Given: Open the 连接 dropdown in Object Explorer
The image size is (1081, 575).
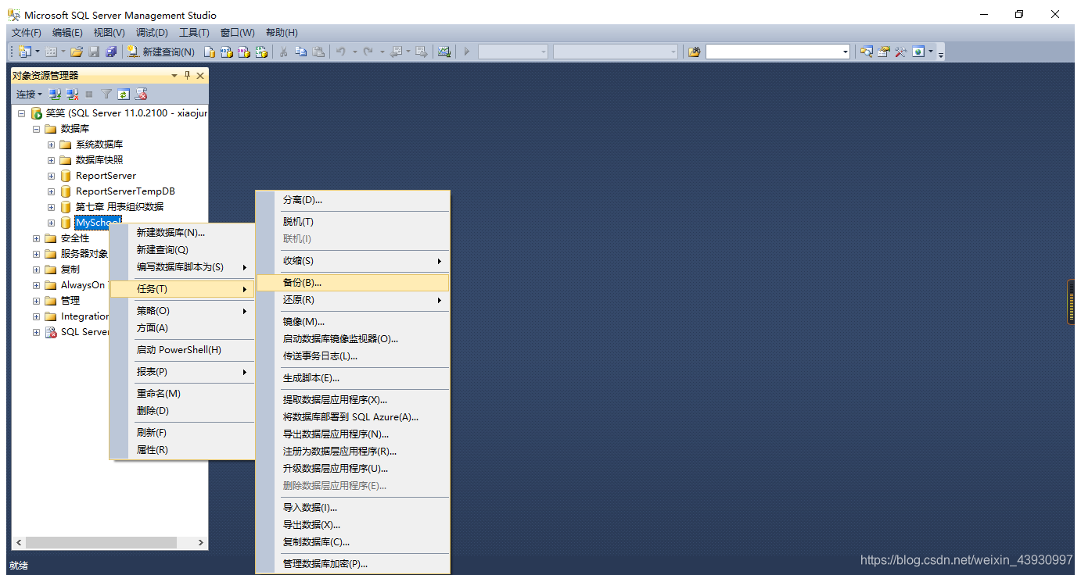Looking at the screenshot, I should pos(29,94).
